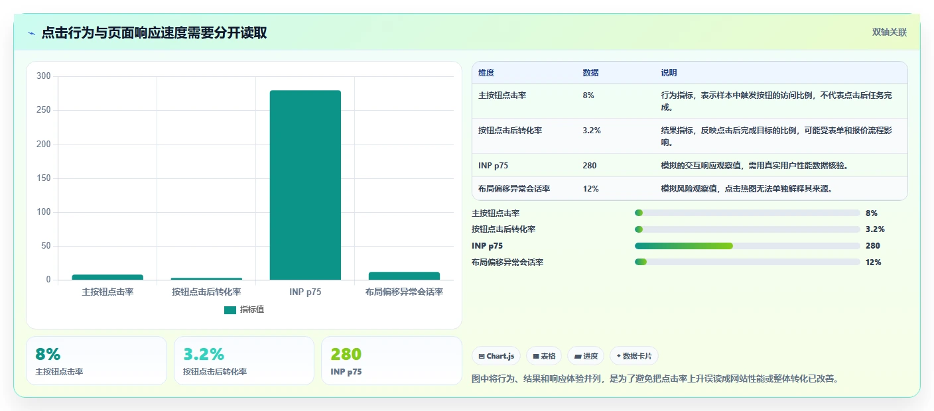Toggle the 指标值 legend swatch
This screenshot has width=934, height=411.
coord(230,310)
